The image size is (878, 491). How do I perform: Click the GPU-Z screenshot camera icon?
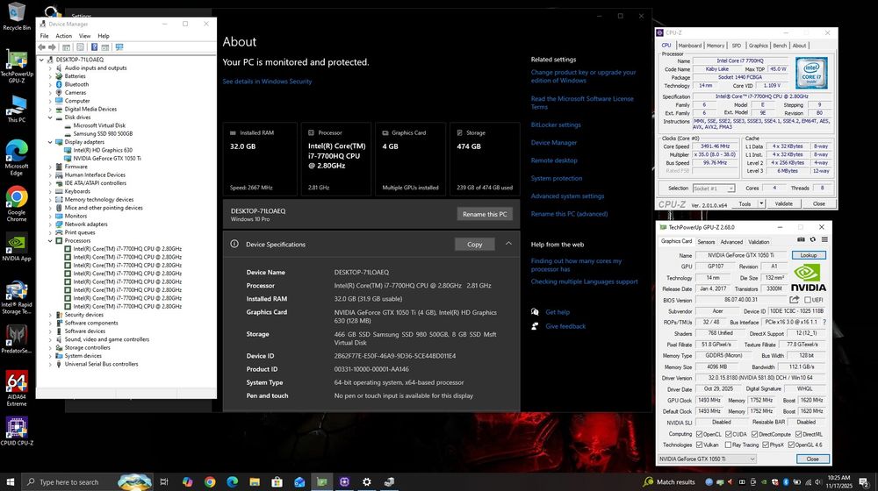(801, 240)
